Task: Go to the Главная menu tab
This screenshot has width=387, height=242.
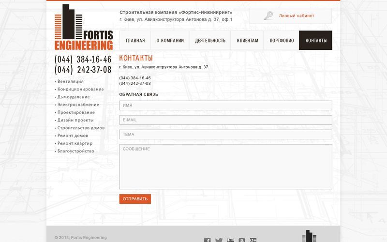Action: tap(135, 41)
